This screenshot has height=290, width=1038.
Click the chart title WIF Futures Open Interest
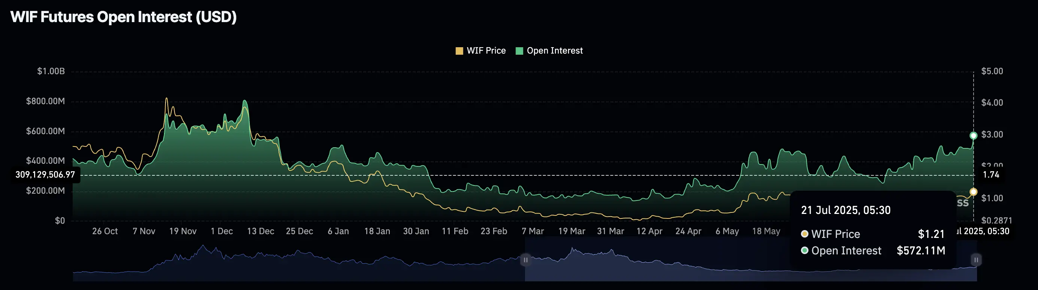tap(123, 17)
